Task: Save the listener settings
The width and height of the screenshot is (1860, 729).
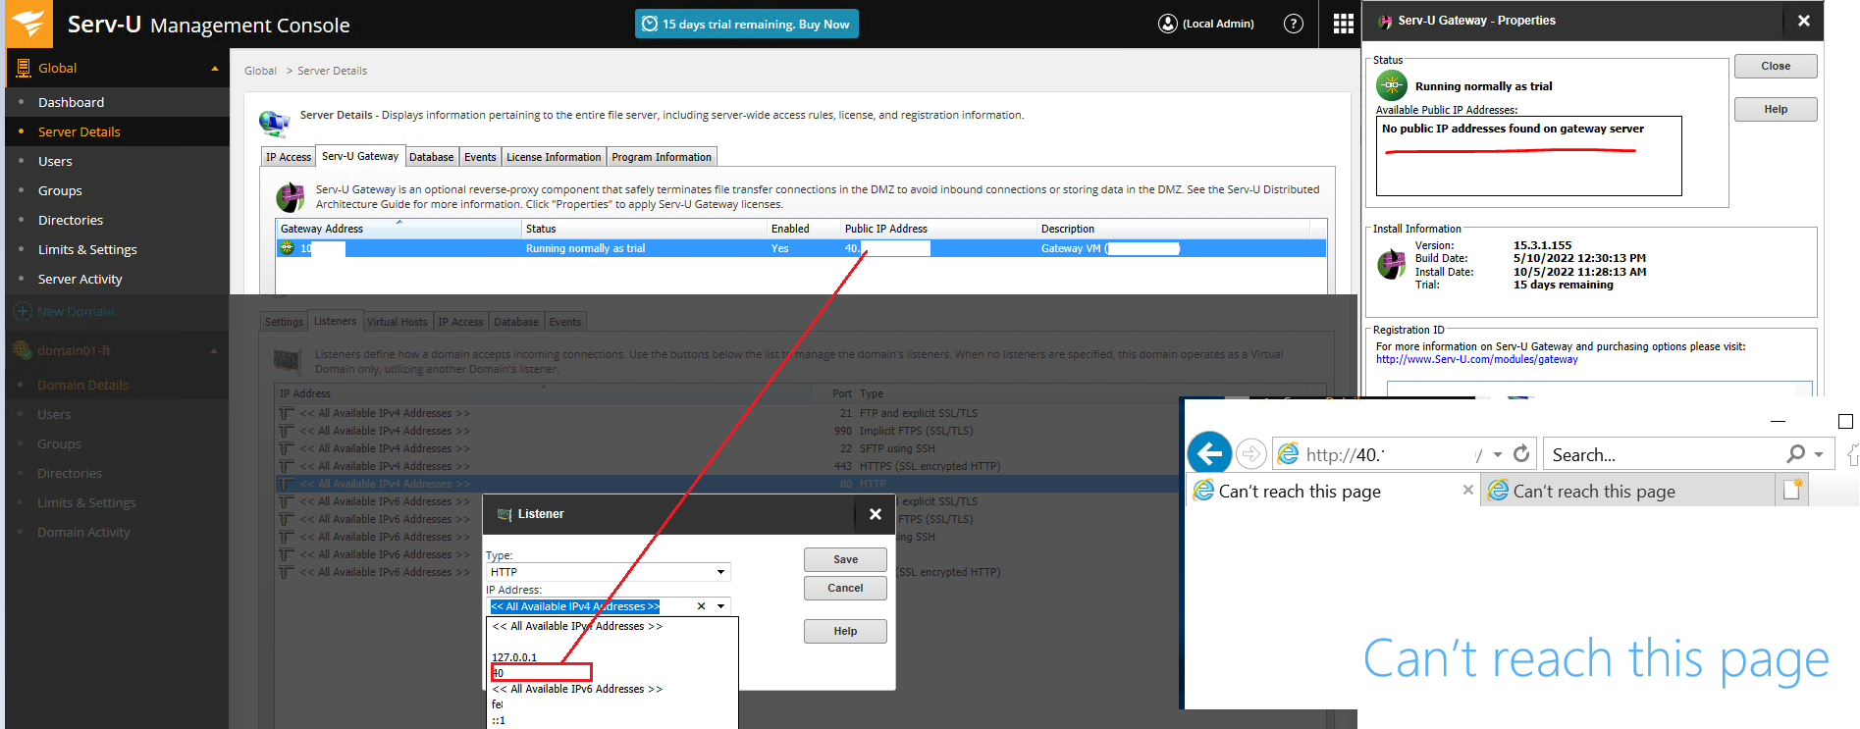Action: pyautogui.click(x=845, y=559)
